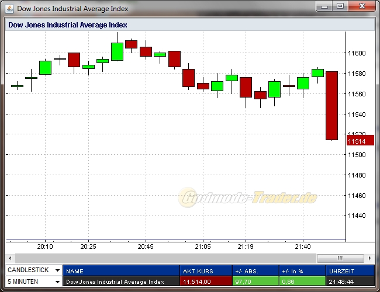Click the 20:45 time axis label
The height and width of the screenshot is (292, 380).
[x=146, y=246]
